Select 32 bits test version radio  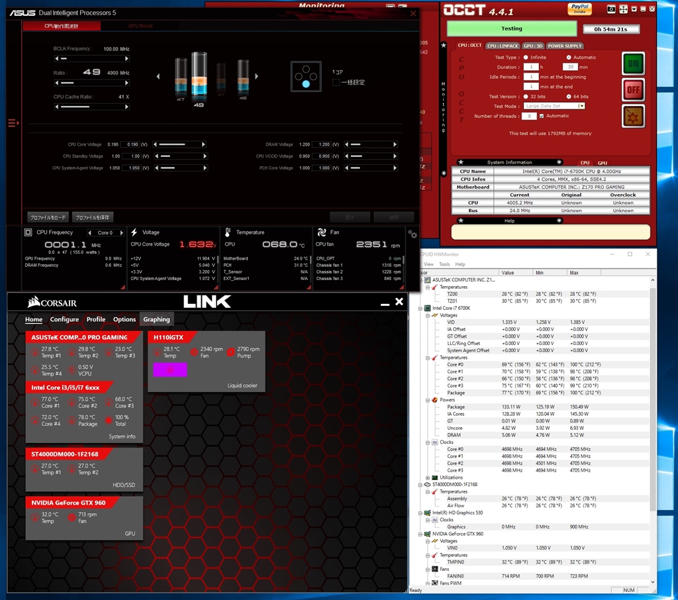(x=526, y=97)
